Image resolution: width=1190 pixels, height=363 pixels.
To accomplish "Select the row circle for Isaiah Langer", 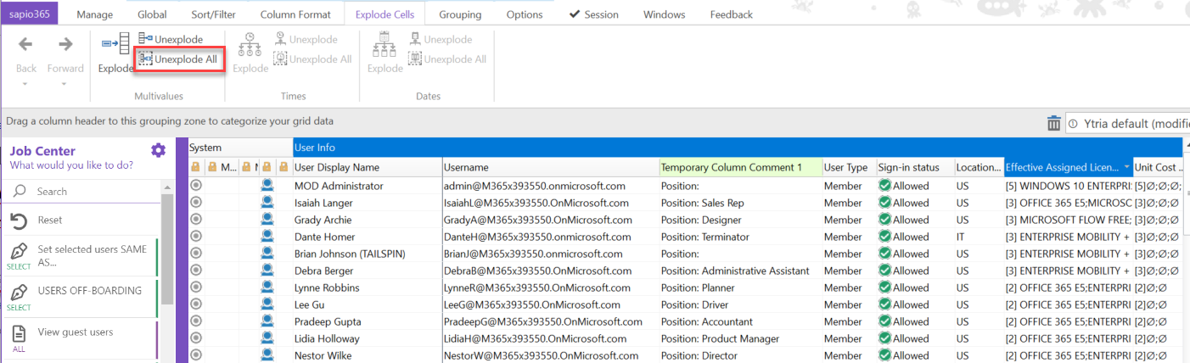I will point(196,203).
